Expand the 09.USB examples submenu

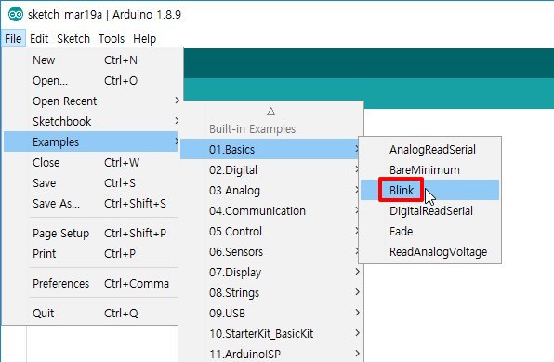[x=271, y=314]
